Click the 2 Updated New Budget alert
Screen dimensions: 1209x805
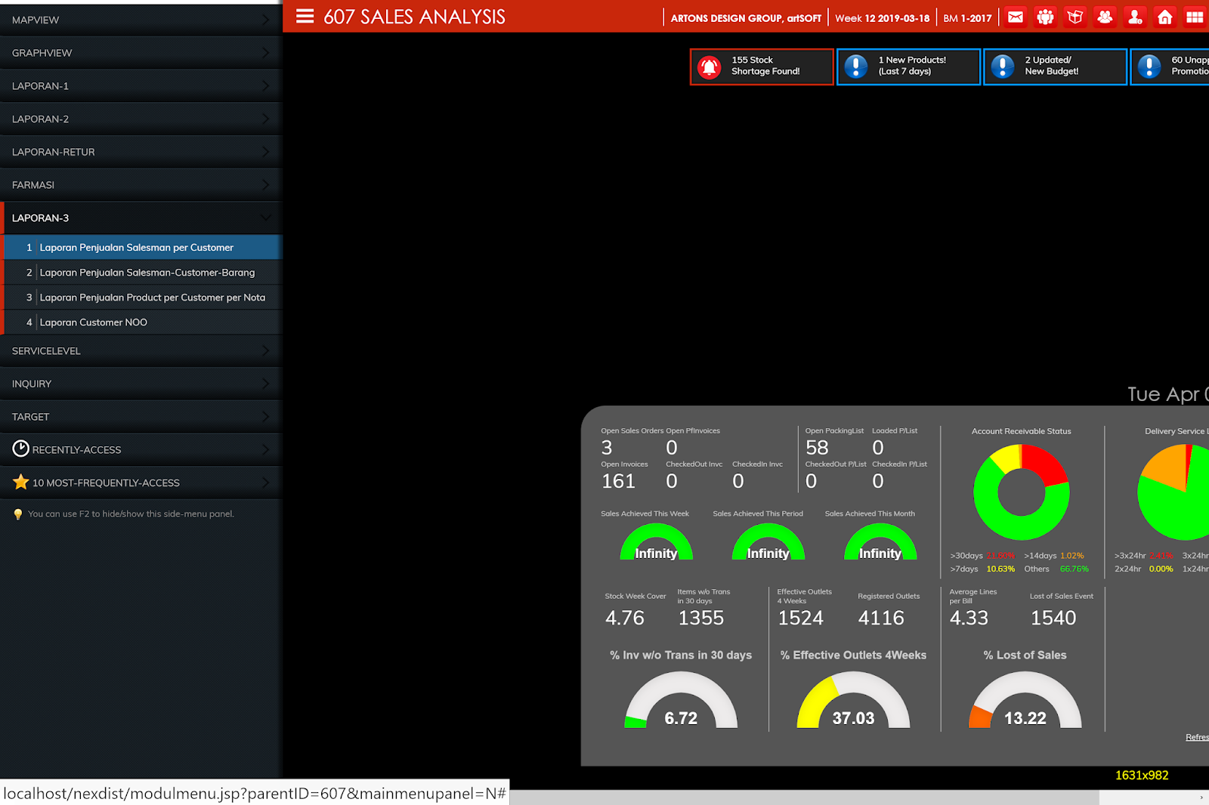(x=1055, y=67)
